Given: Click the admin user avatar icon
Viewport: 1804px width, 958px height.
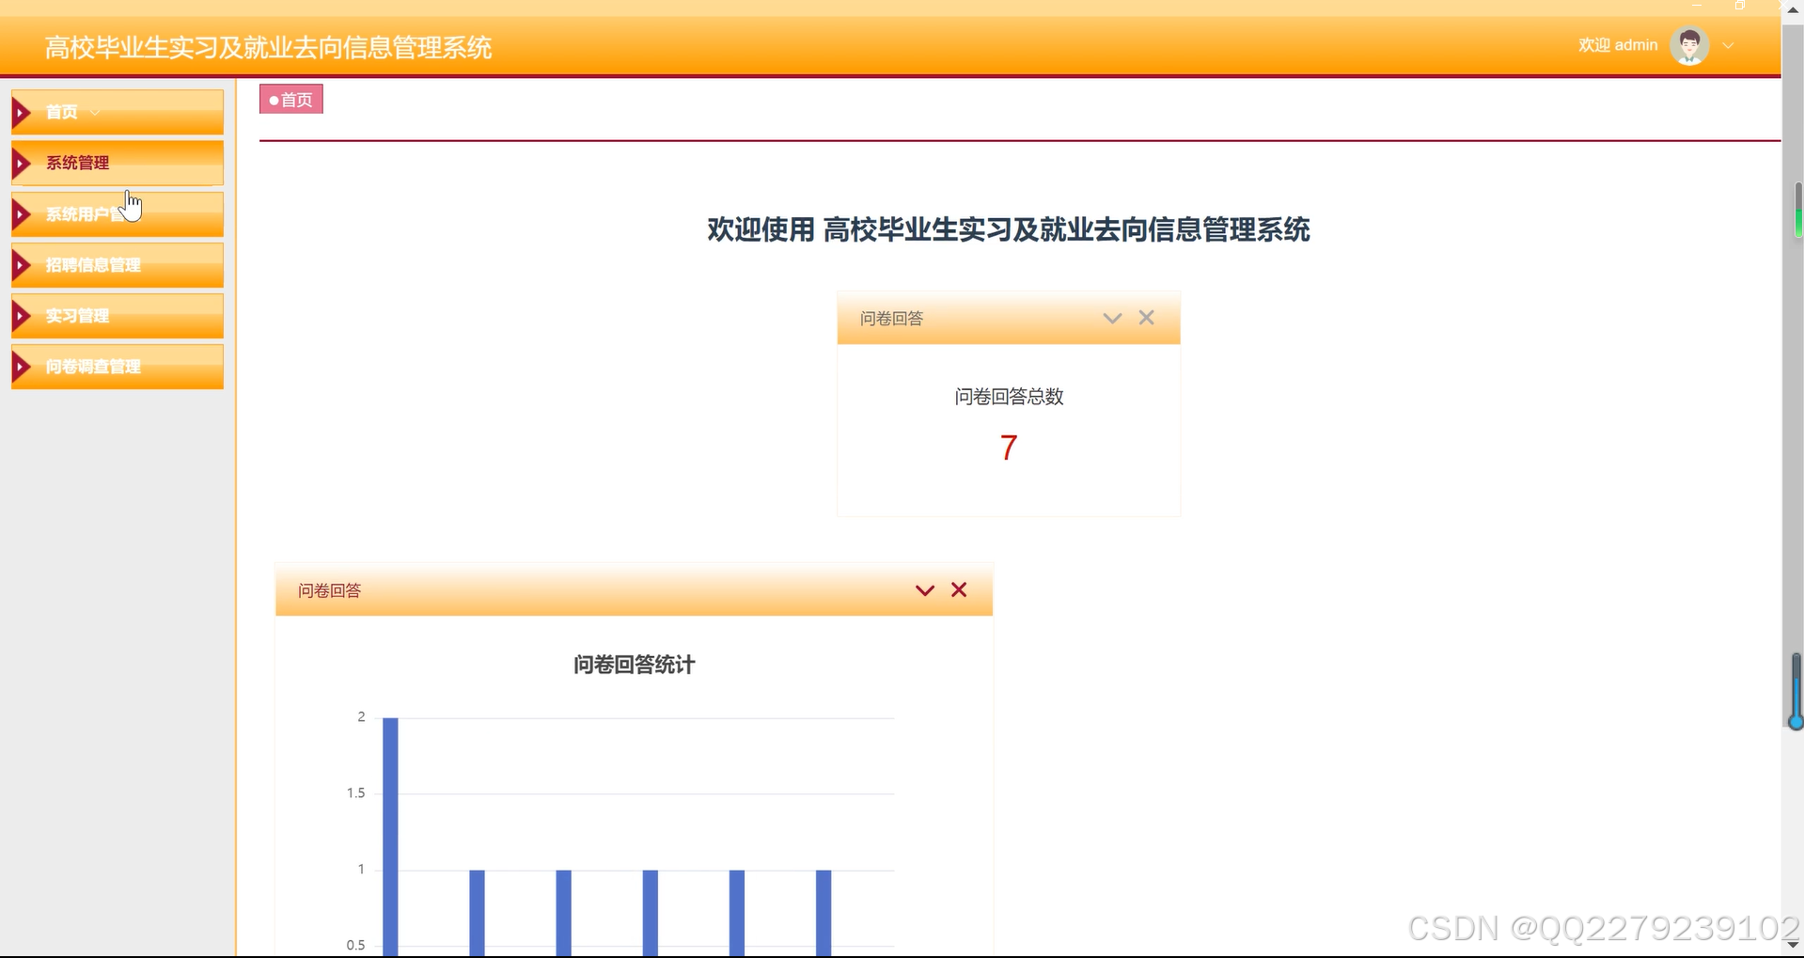Looking at the screenshot, I should click(x=1688, y=44).
